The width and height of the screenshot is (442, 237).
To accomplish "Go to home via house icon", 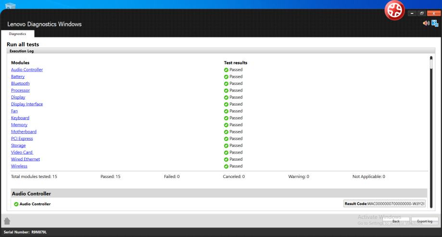I will pos(7,221).
